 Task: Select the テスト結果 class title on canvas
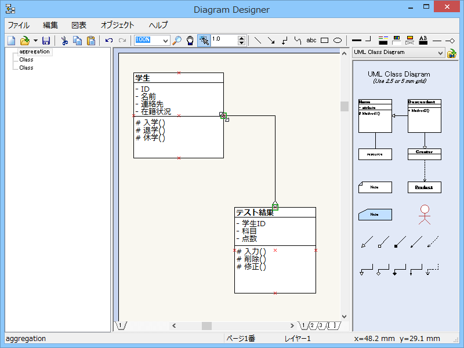pyautogui.click(x=255, y=212)
